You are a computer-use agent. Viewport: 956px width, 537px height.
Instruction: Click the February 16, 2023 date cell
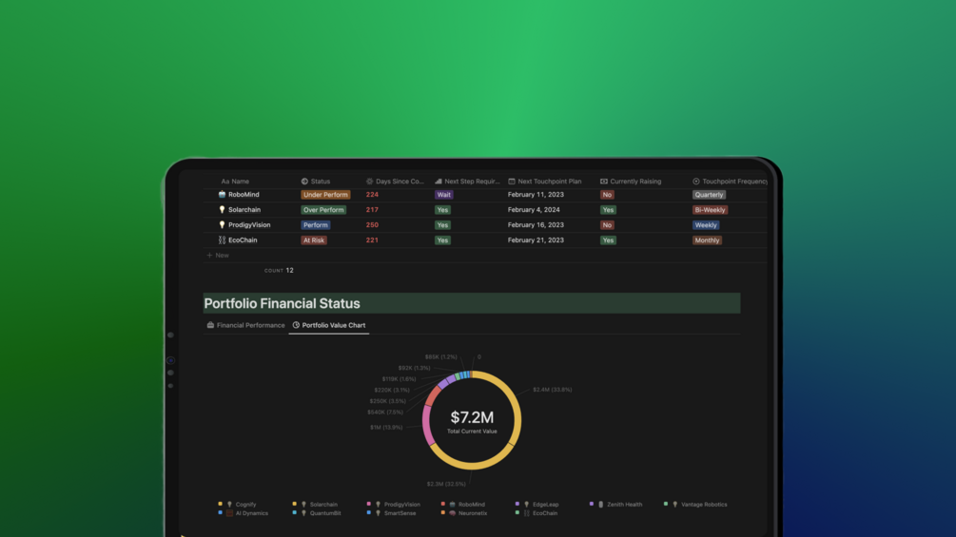click(x=536, y=224)
